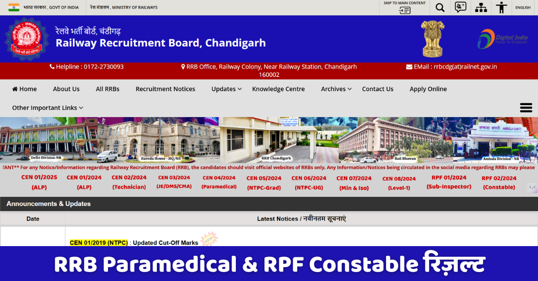Click the office location pin icon
This screenshot has height=281, width=538.
(x=183, y=67)
